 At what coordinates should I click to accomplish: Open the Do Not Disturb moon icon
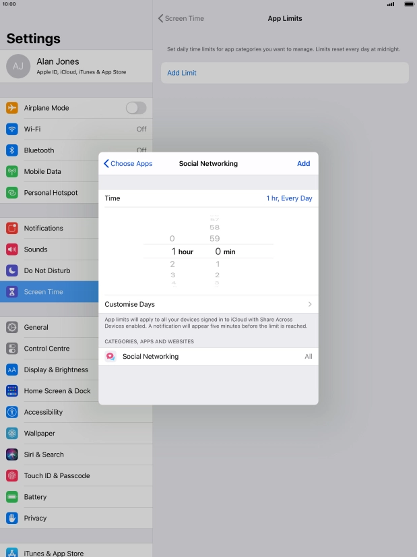(x=12, y=270)
